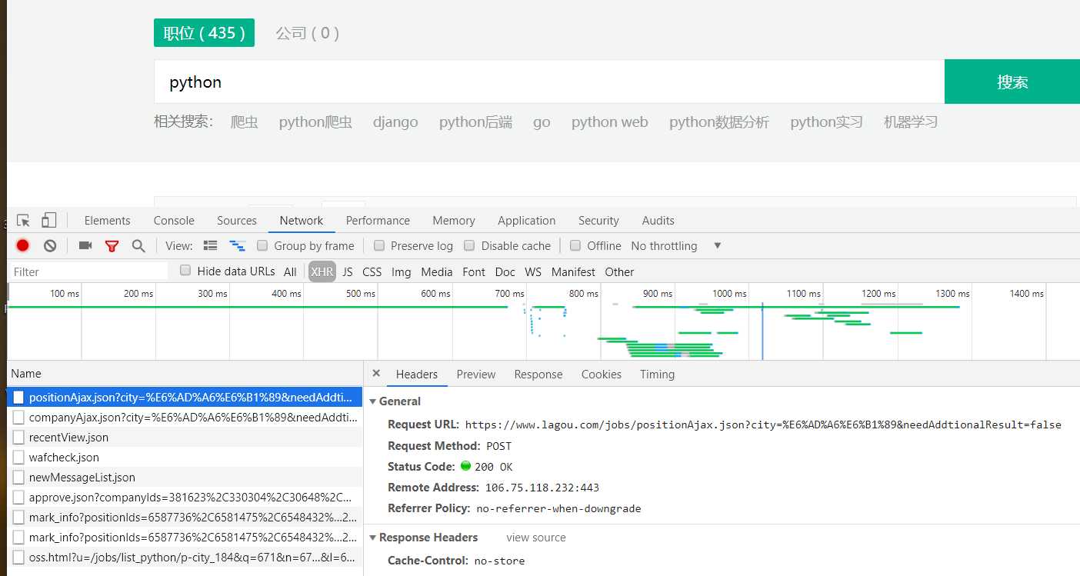Open the Audits tab
The width and height of the screenshot is (1080, 576).
(658, 221)
